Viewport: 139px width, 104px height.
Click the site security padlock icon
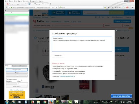point(11,8)
